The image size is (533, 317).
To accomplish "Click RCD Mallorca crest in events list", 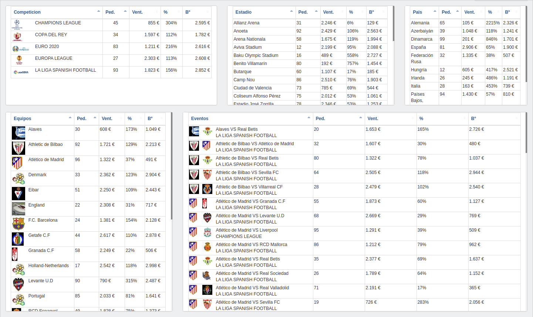I will pyautogui.click(x=208, y=246).
